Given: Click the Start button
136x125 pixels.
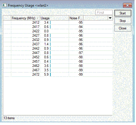Looking at the screenshot, I should click(x=123, y=13).
